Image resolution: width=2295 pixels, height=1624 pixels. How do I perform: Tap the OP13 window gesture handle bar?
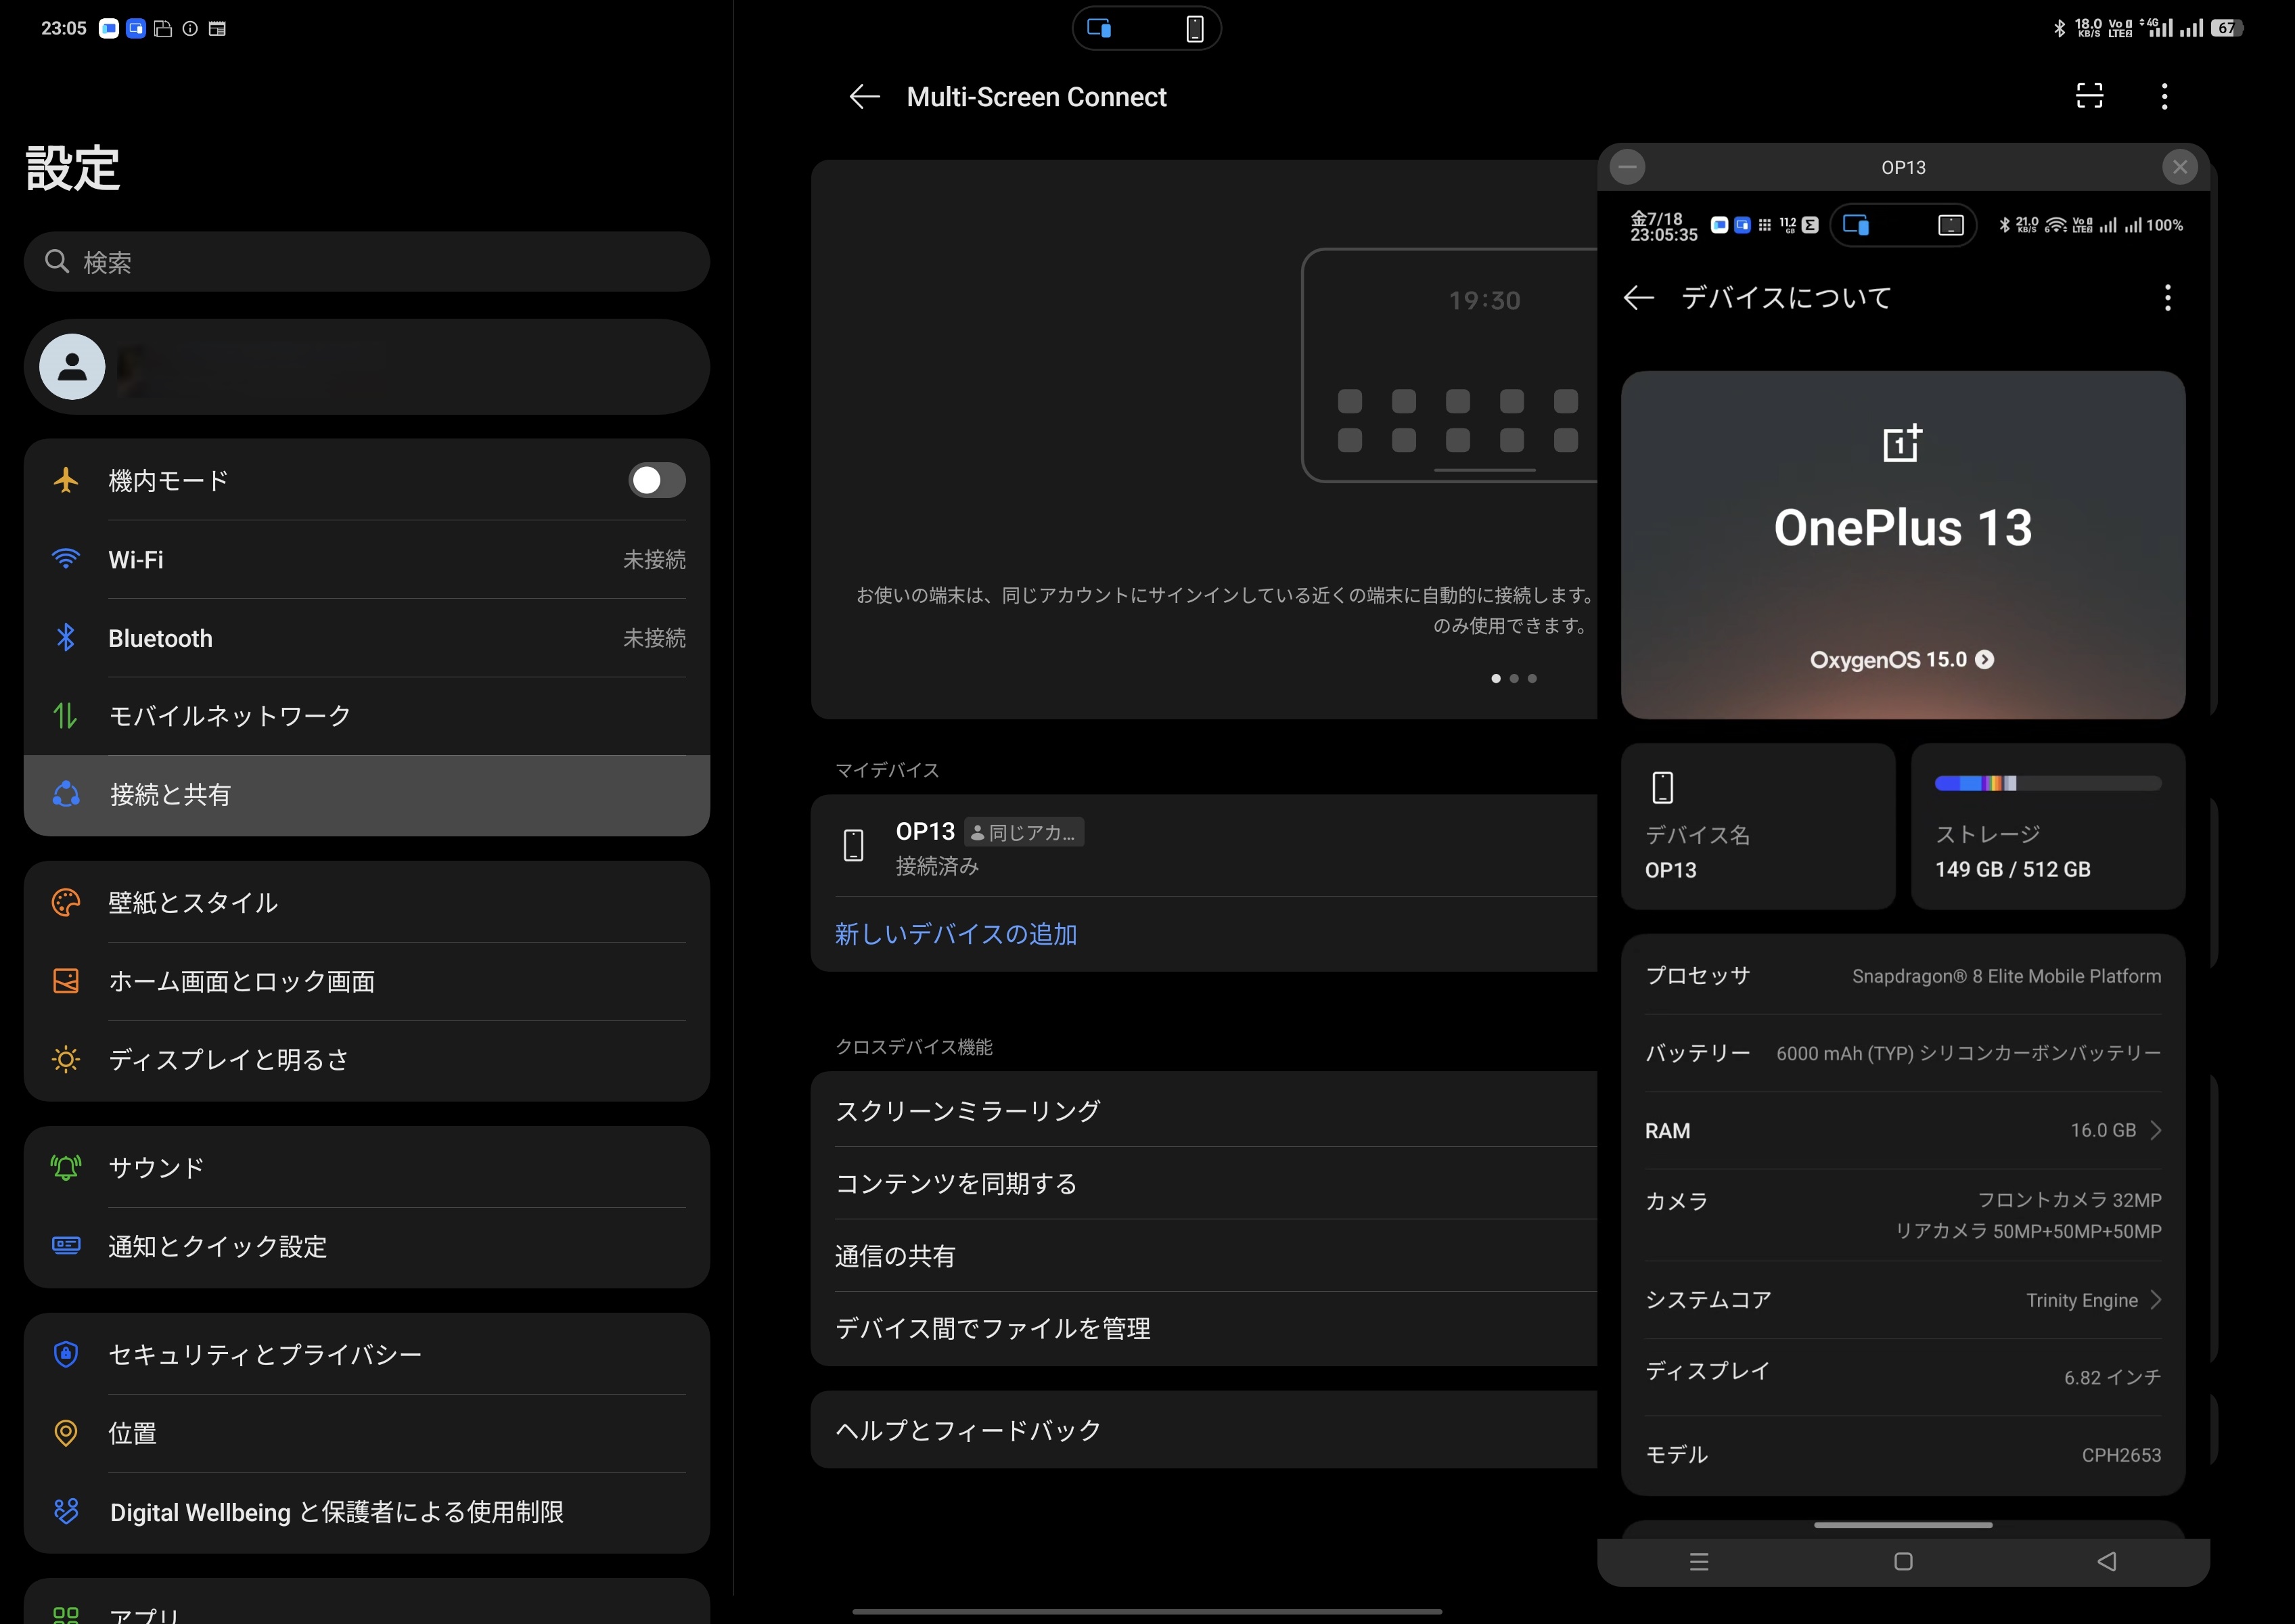click(1902, 1525)
